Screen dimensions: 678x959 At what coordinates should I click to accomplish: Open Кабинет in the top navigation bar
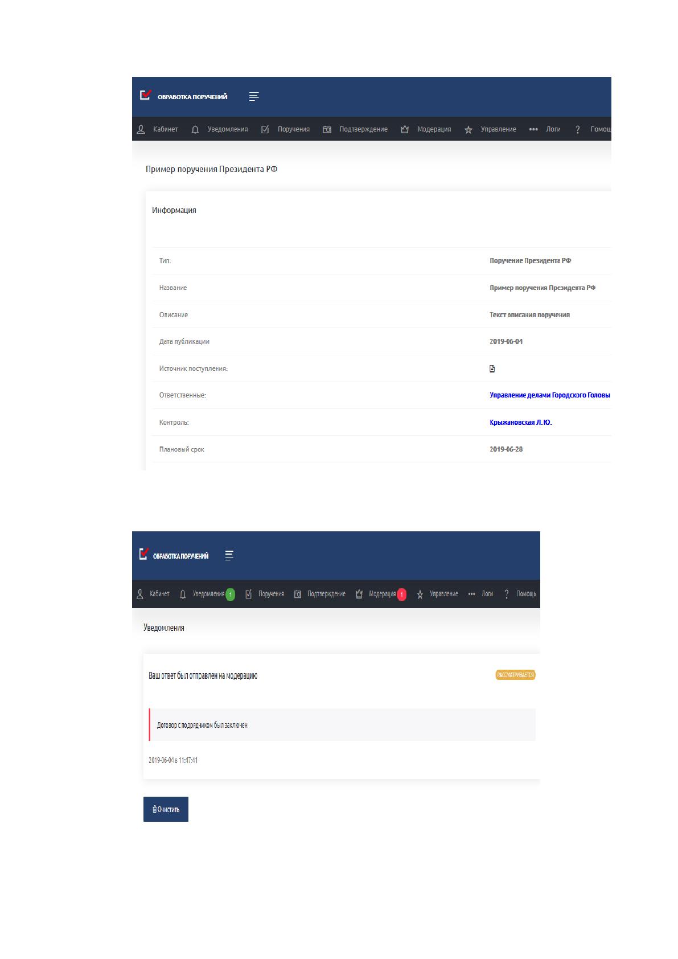click(x=158, y=129)
